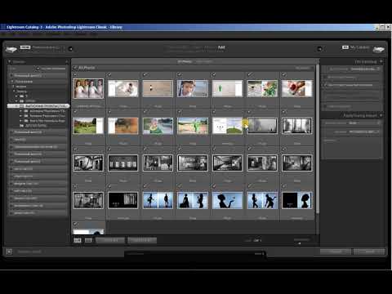
Task: Switch to loupe view icon in bottom toolbar
Action: pyautogui.click(x=88, y=240)
